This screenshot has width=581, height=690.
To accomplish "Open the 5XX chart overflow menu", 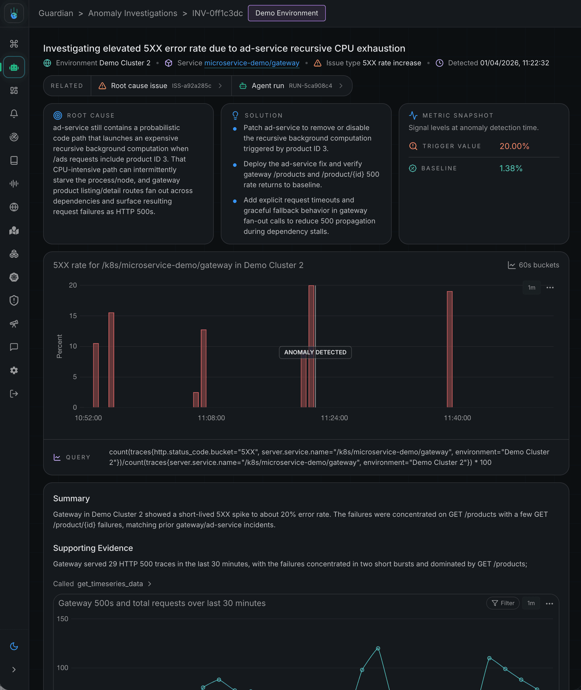I will point(550,288).
